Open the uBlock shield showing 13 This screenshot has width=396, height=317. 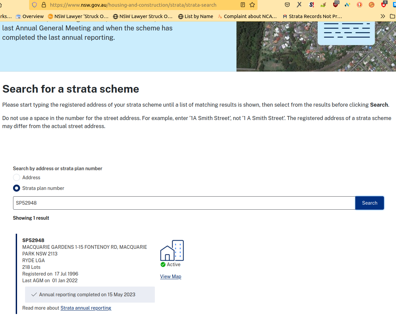335,4
